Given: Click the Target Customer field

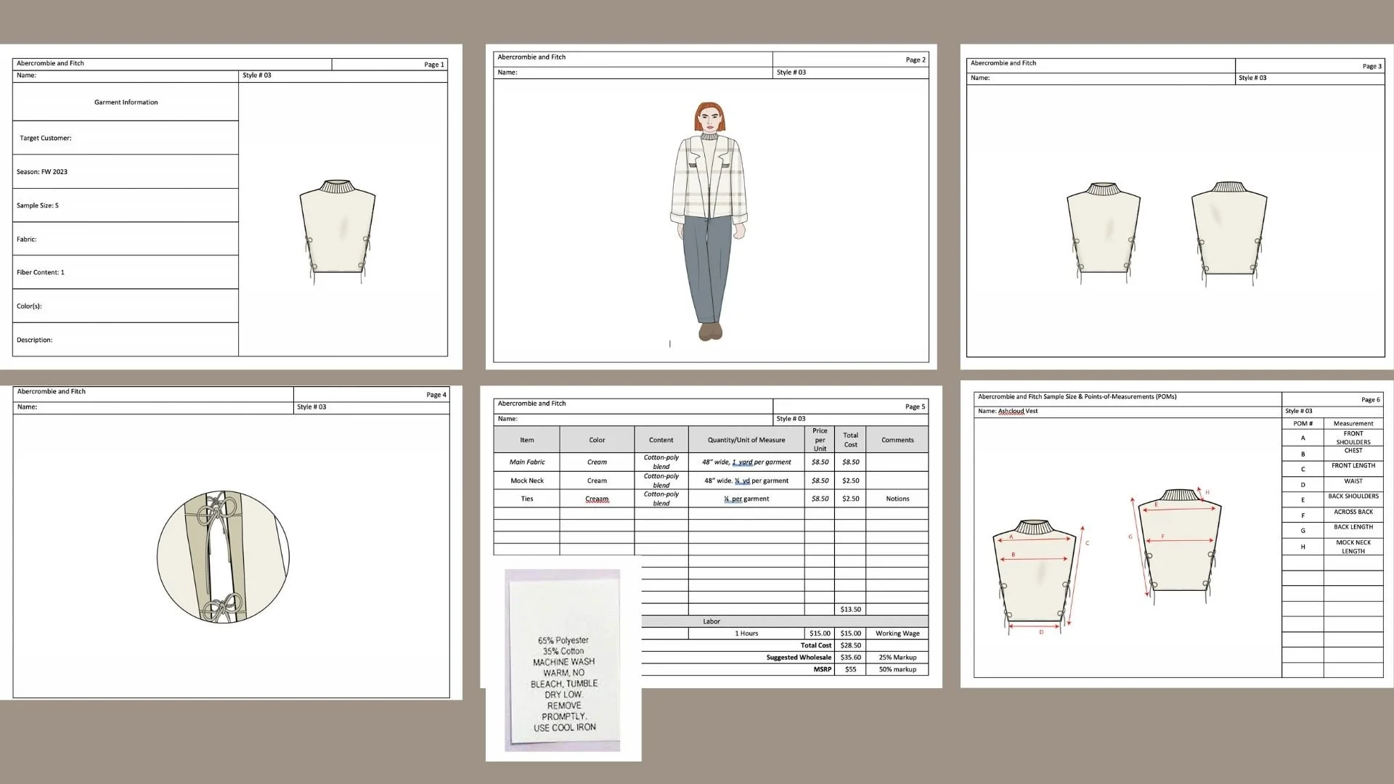Looking at the screenshot, I should (x=125, y=138).
